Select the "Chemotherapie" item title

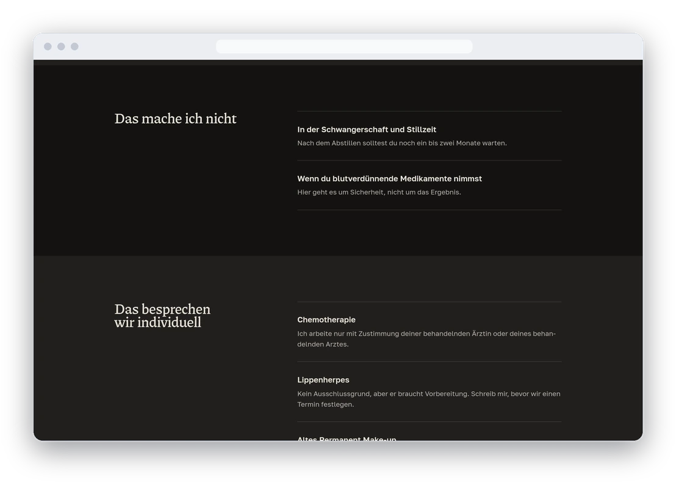(x=326, y=320)
